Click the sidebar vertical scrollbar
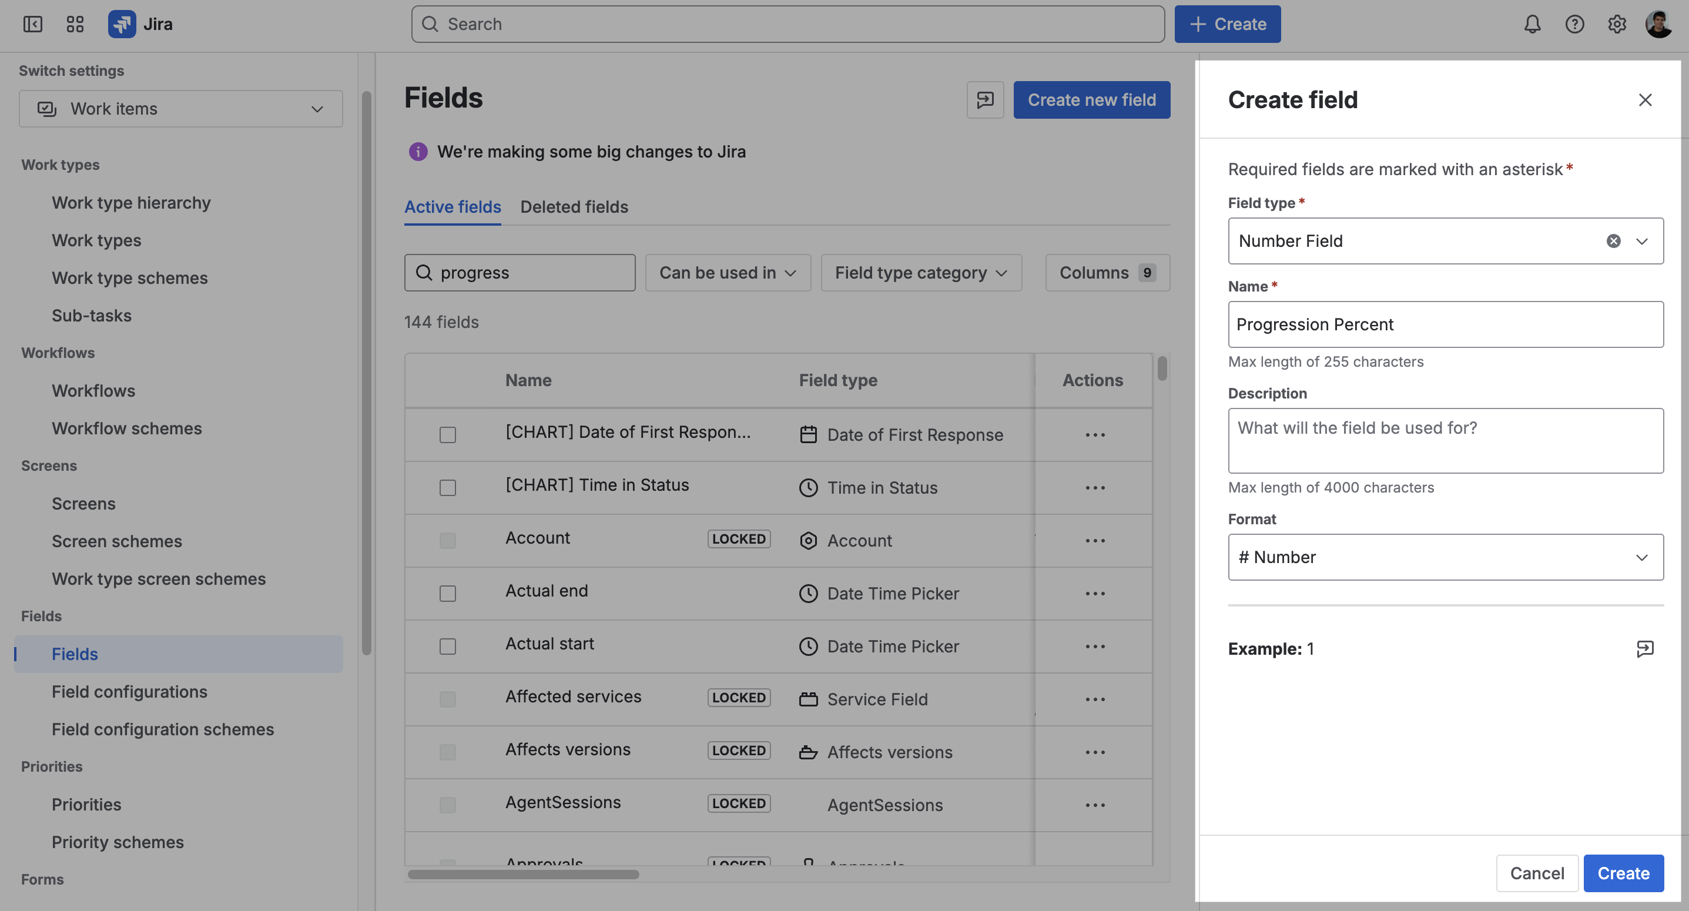 (367, 373)
